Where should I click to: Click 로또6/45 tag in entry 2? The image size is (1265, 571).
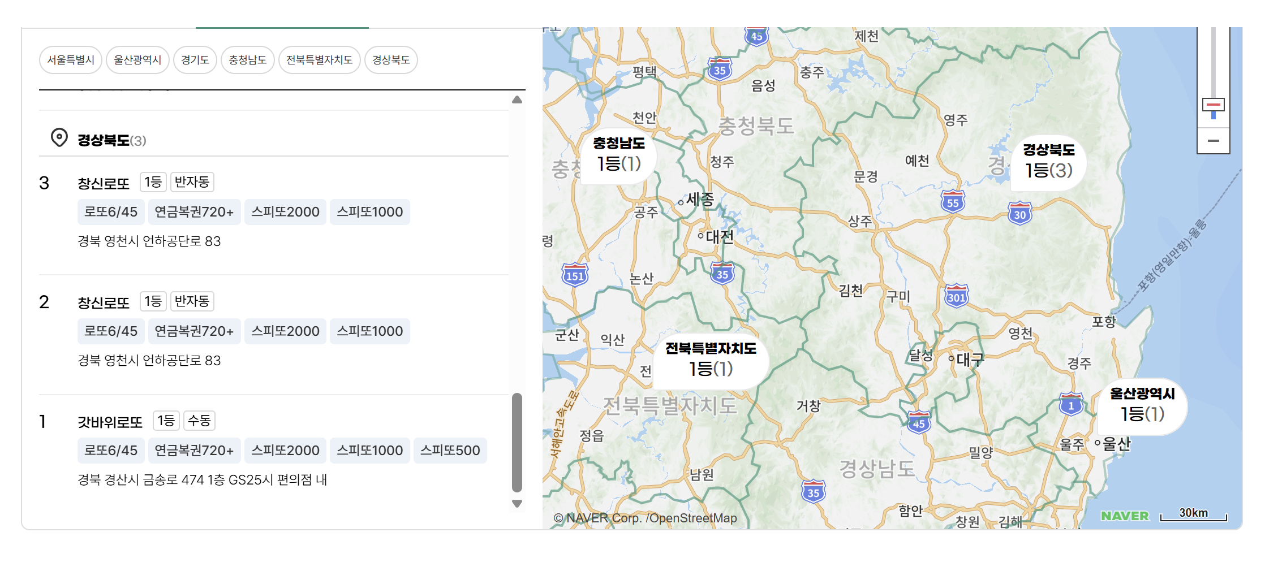point(111,331)
